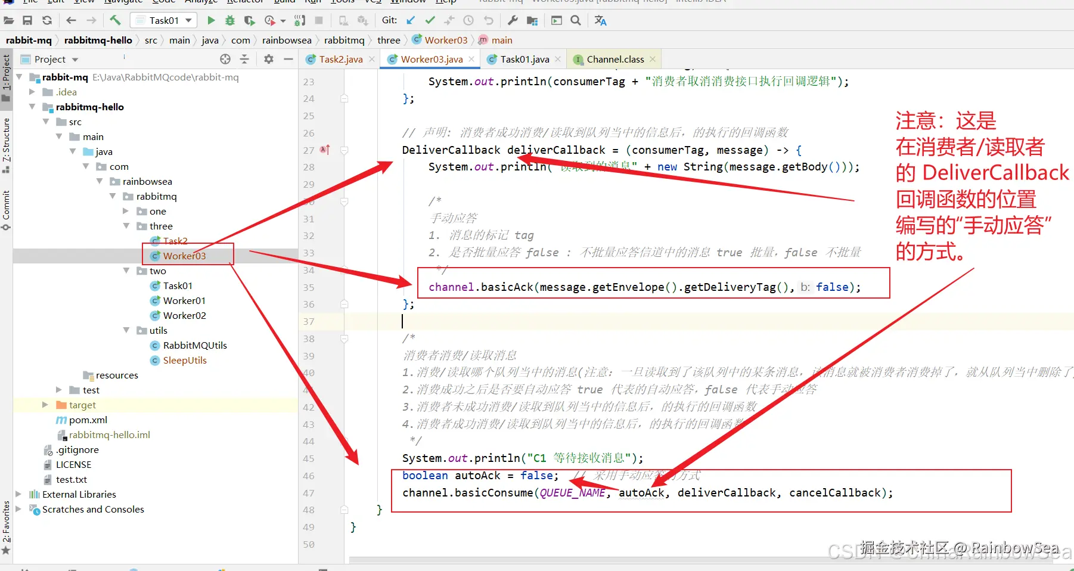The width and height of the screenshot is (1074, 571).
Task: Rollback changes with the Git undo arrow
Action: 489,21
